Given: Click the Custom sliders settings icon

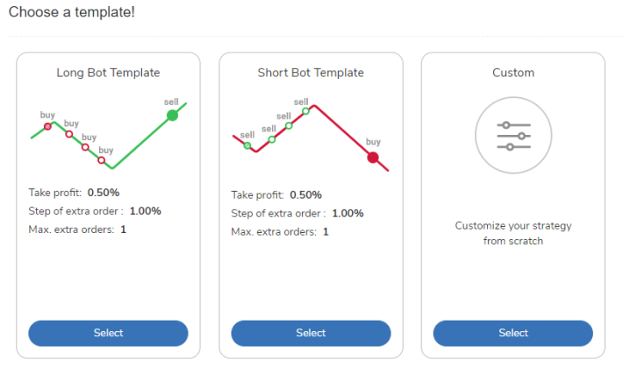Looking at the screenshot, I should 513,136.
